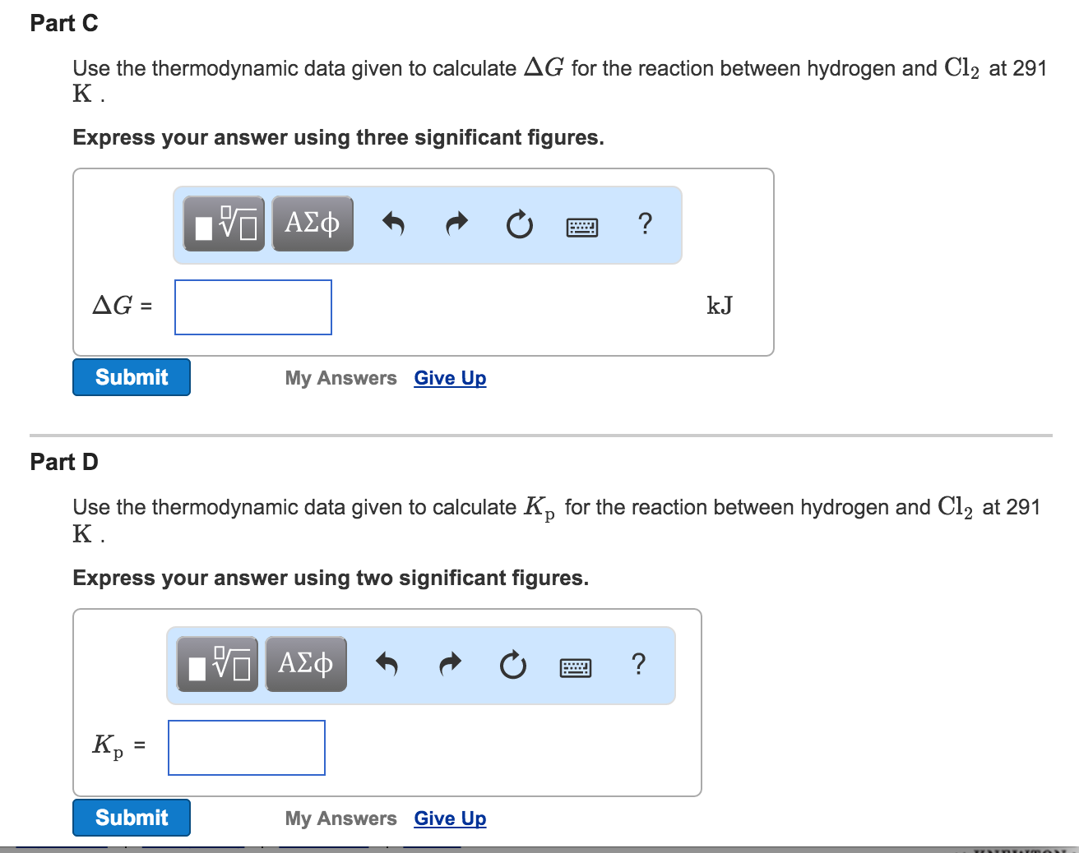This screenshot has width=1079, height=853.
Task: Click the help question mark in Part D
Action: [639, 664]
